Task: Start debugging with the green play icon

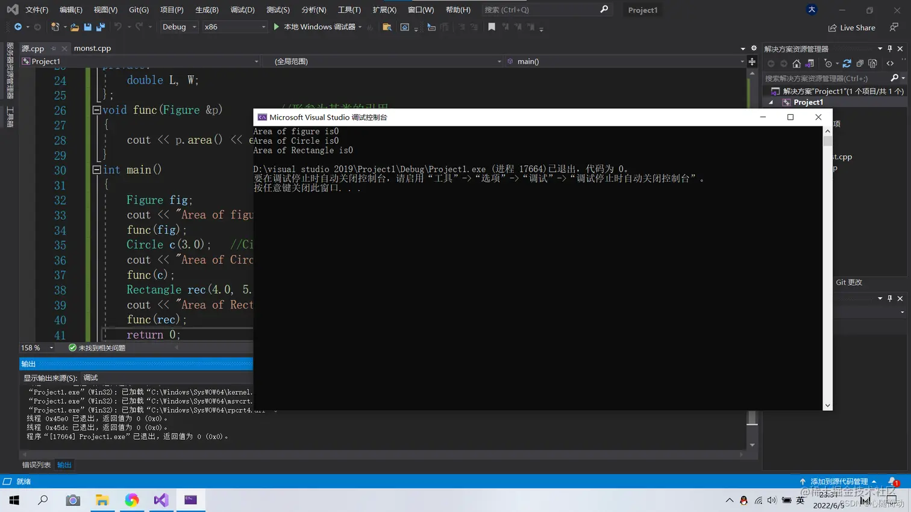Action: click(277, 27)
